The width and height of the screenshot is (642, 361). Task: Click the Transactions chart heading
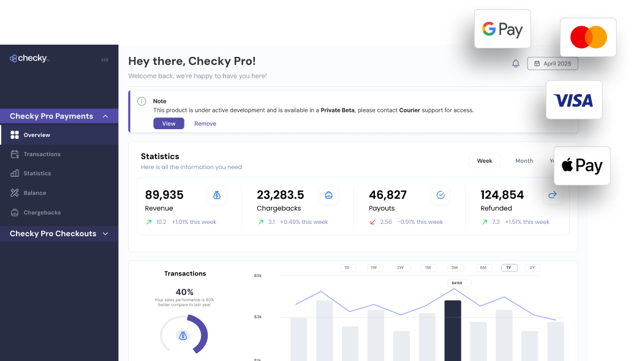pos(185,274)
